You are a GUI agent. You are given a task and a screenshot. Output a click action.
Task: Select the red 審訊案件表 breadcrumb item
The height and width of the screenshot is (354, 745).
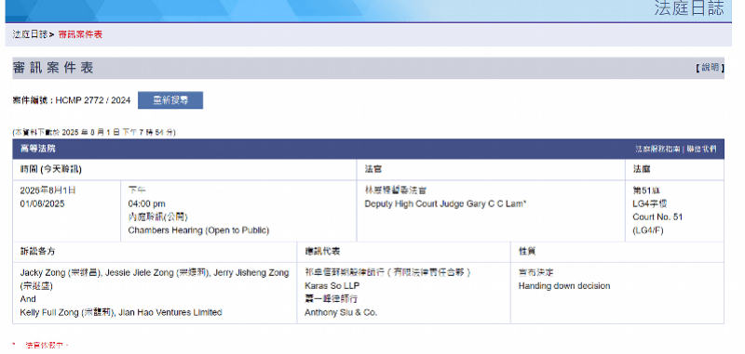pos(80,34)
